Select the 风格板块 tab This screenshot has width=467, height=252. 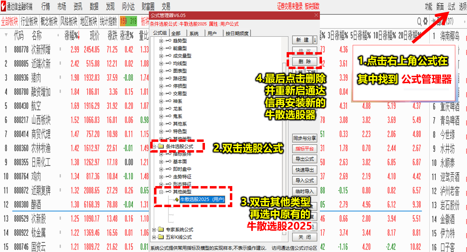click(x=69, y=21)
